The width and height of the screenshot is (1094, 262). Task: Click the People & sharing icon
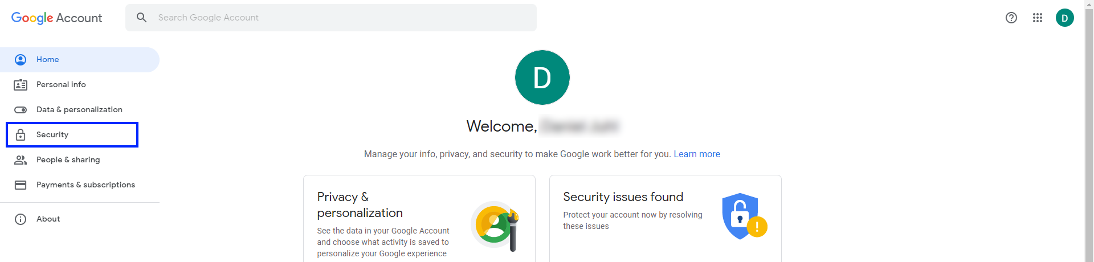coord(21,160)
